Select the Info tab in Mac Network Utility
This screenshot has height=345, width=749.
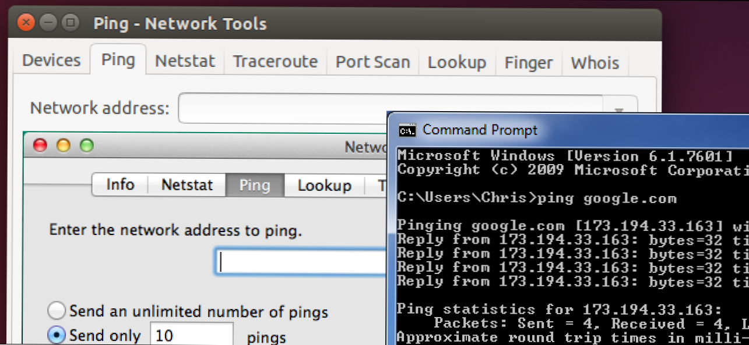(x=120, y=185)
